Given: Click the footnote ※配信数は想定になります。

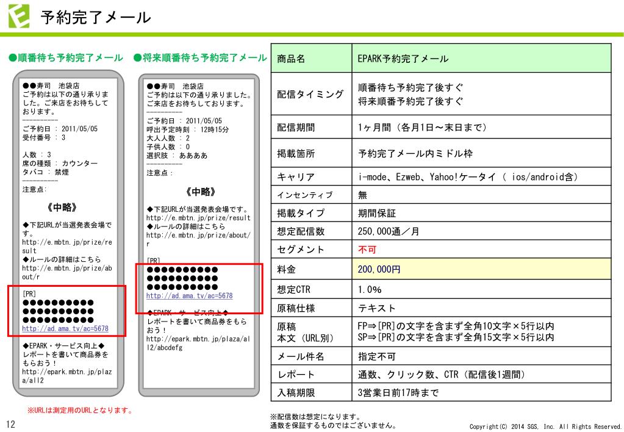Looking at the screenshot, I should [x=315, y=417].
